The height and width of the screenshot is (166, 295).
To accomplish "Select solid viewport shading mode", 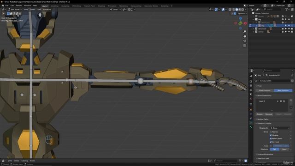I will [x=236, y=9].
